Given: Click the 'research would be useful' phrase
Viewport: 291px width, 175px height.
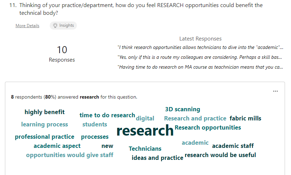Looking at the screenshot, I should click(220, 155).
